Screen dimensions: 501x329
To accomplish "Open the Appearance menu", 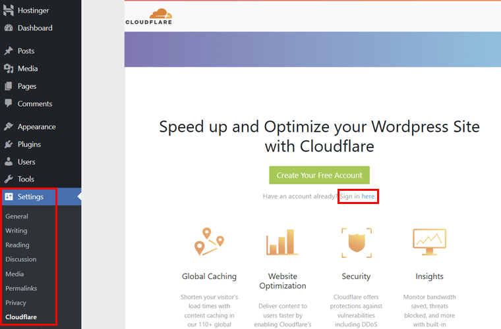I will point(41,126).
